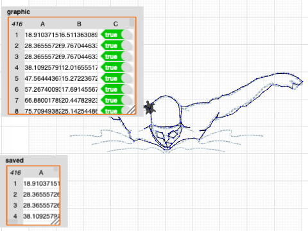Grab the resize handle of the saved table

(55, 221)
